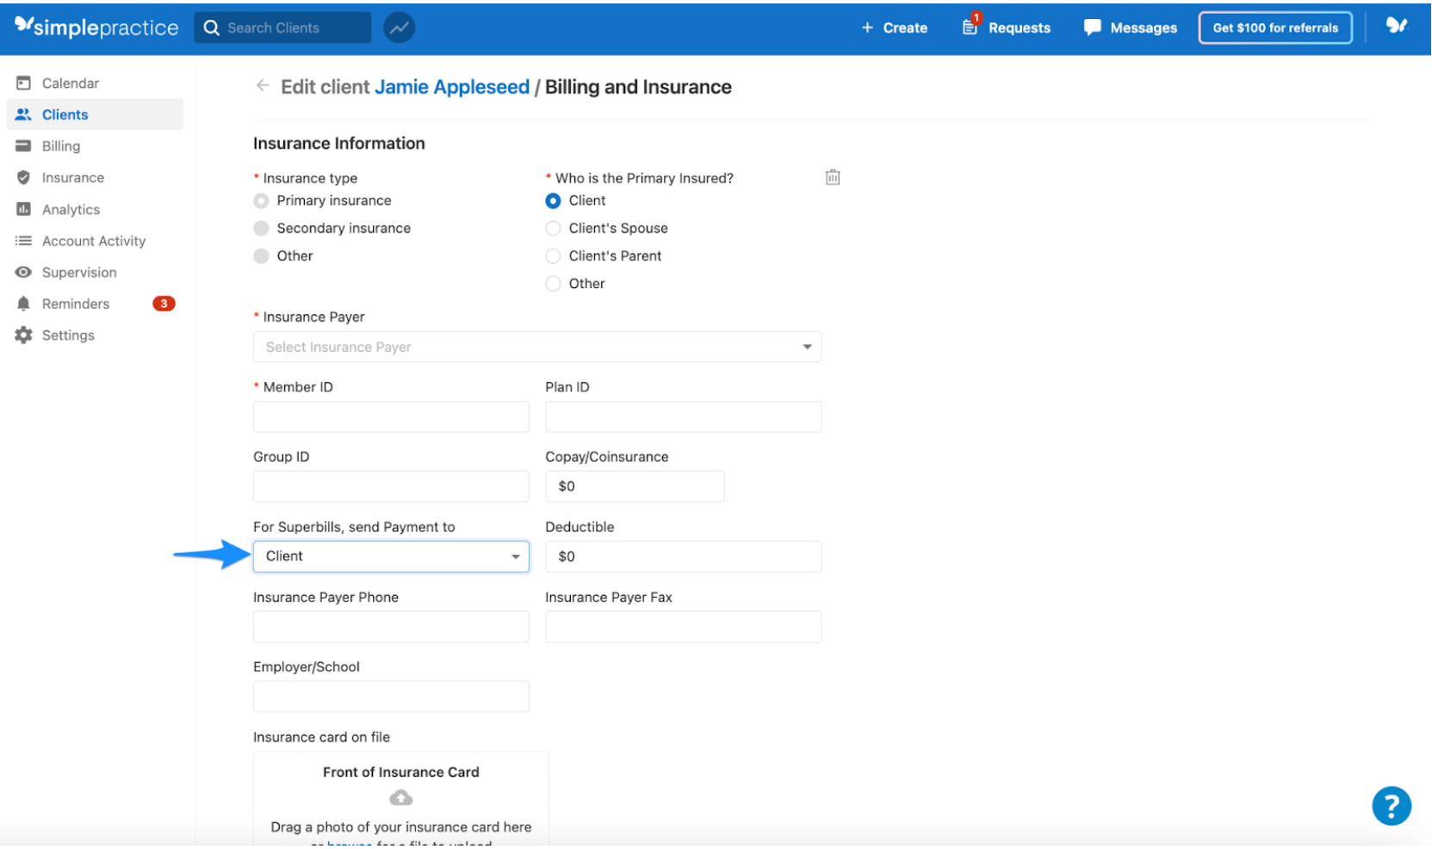Image resolution: width=1432 pixels, height=849 pixels.
Task: Open the Create menu
Action: tap(895, 28)
